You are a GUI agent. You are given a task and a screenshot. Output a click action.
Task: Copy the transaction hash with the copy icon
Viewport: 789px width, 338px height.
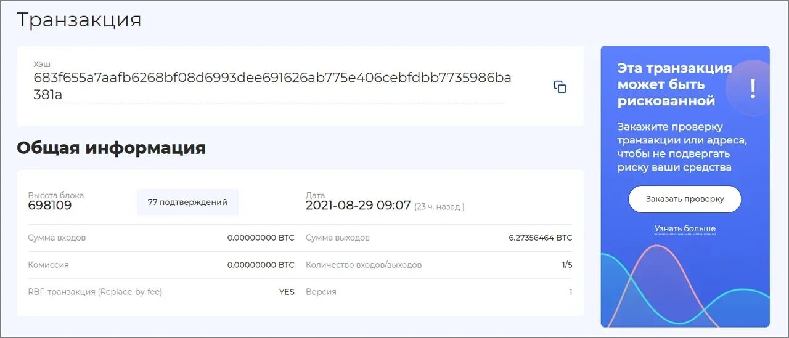[x=560, y=87]
